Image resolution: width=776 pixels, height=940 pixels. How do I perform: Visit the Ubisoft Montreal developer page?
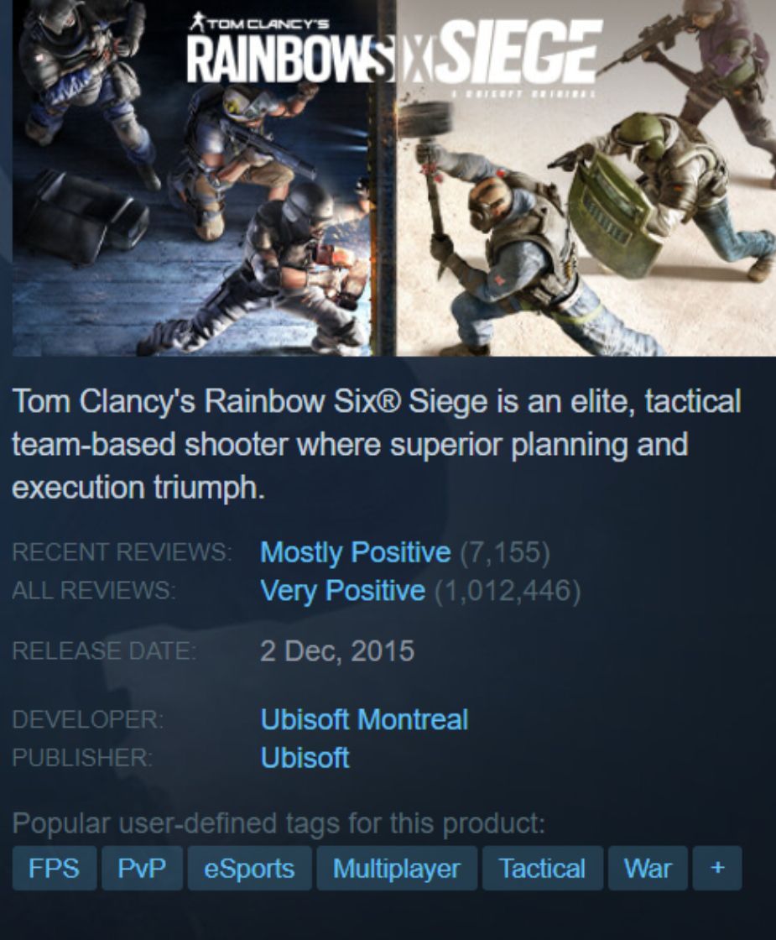pos(364,719)
